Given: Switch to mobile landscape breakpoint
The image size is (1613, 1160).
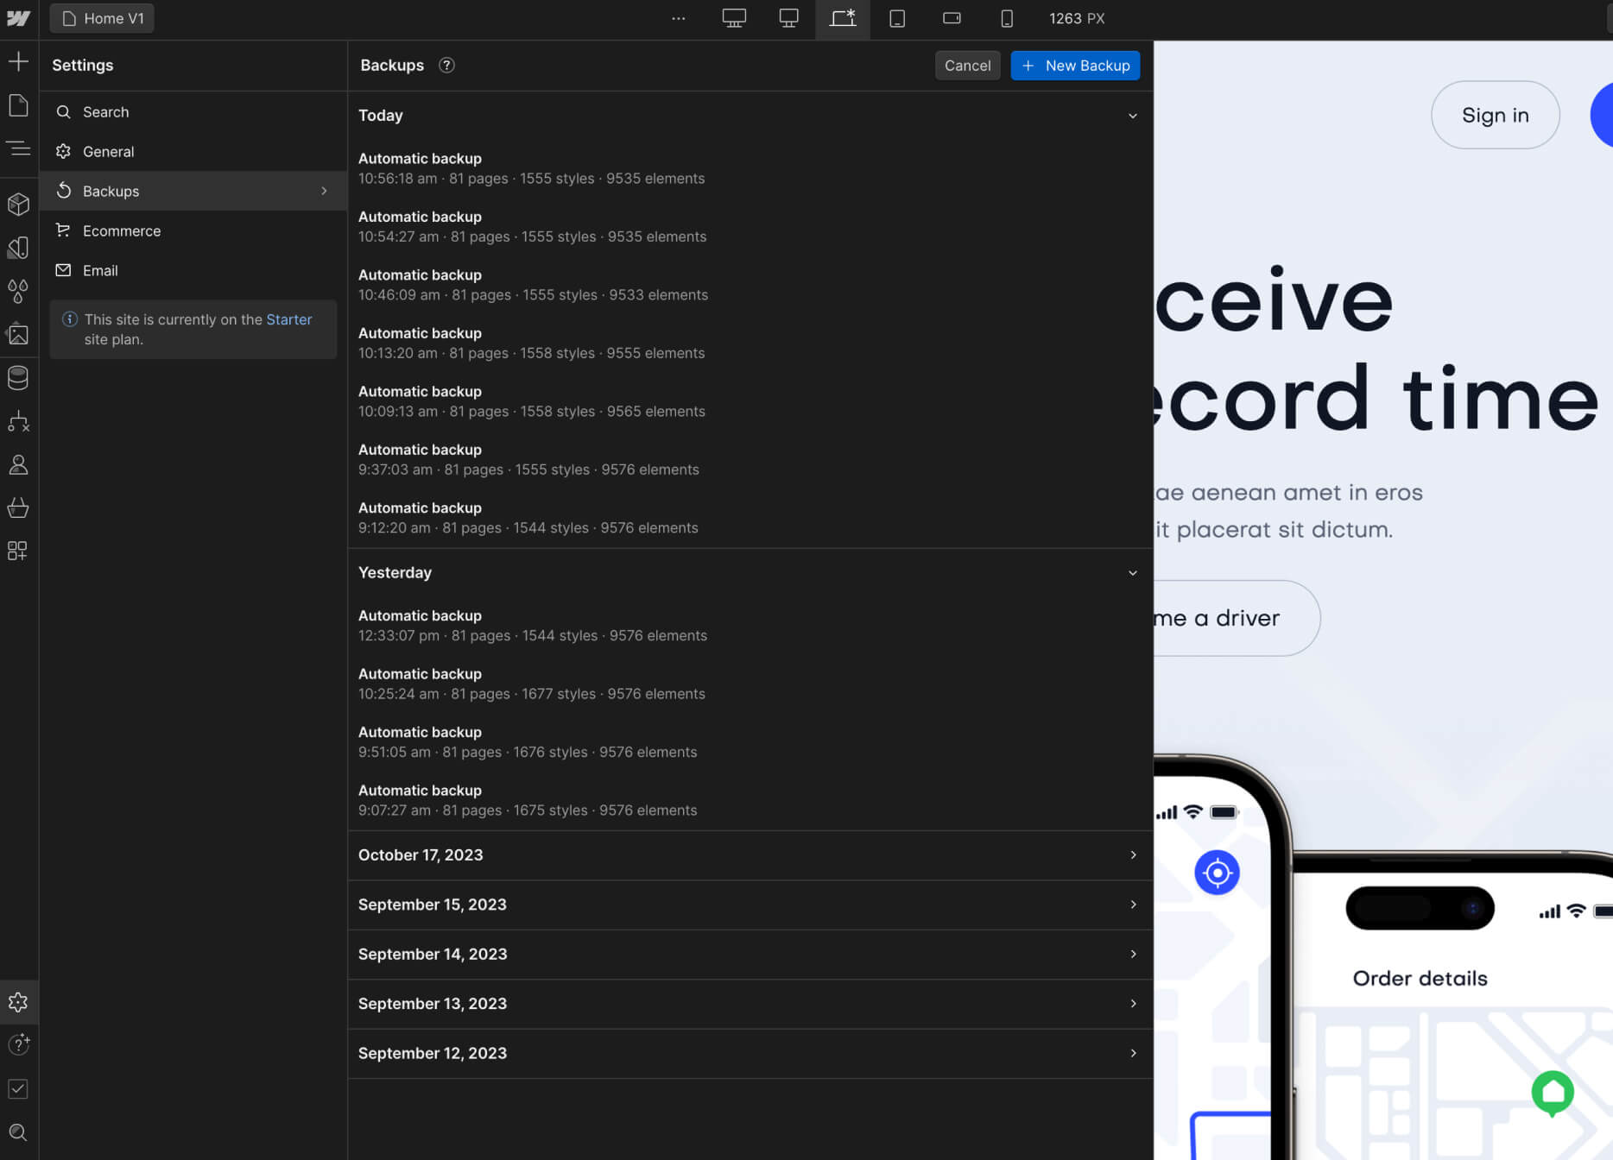Looking at the screenshot, I should click(x=952, y=18).
